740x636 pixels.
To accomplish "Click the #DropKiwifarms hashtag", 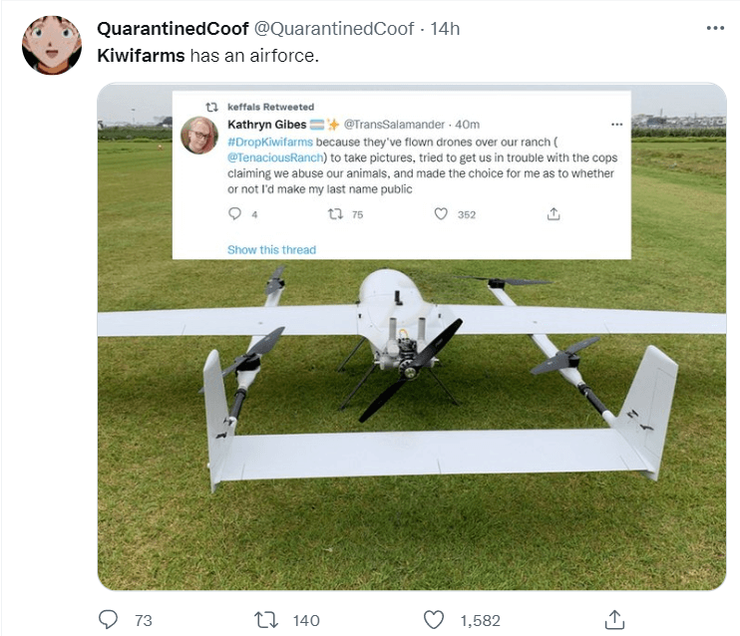I will click(x=270, y=142).
